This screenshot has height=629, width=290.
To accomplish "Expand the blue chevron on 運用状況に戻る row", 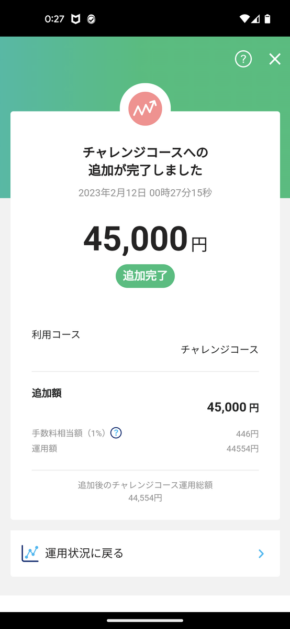I will coord(261,554).
